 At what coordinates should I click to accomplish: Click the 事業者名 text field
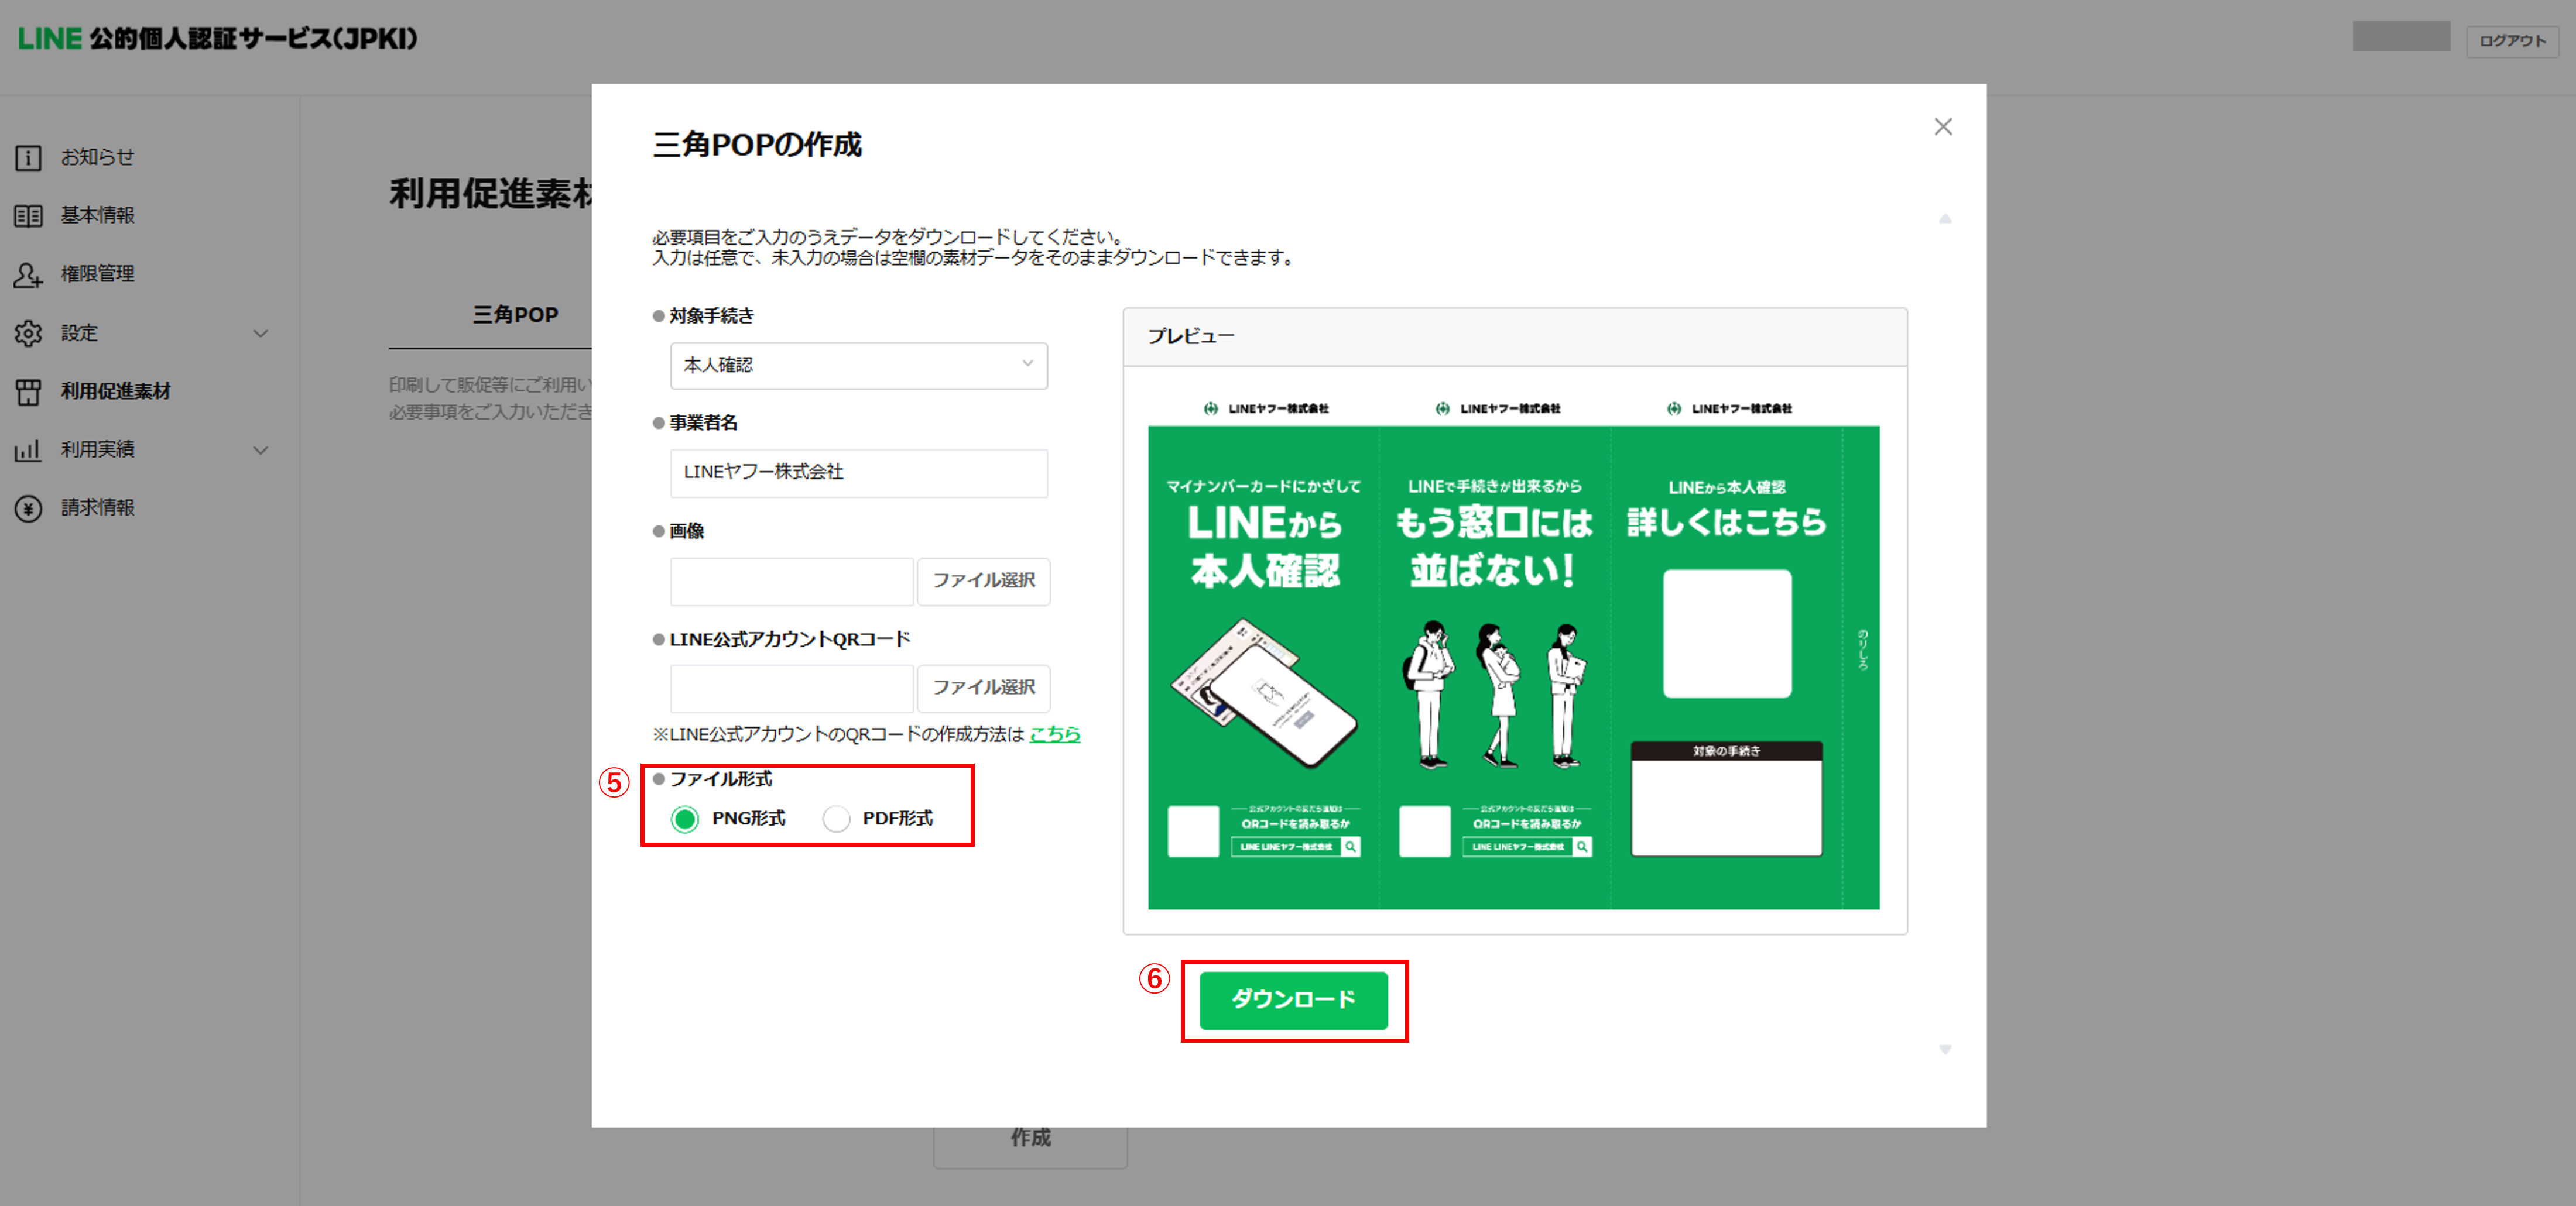pos(858,473)
